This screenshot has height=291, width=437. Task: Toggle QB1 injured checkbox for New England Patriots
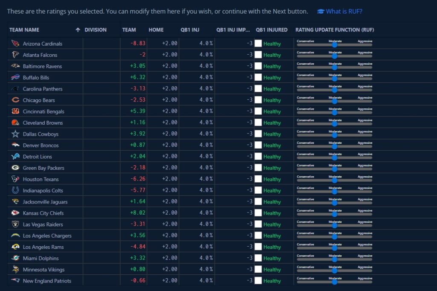point(258,280)
